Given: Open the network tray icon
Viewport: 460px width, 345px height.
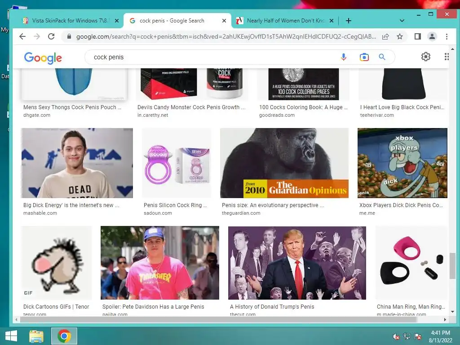Looking at the screenshot, I should pyautogui.click(x=407, y=336).
